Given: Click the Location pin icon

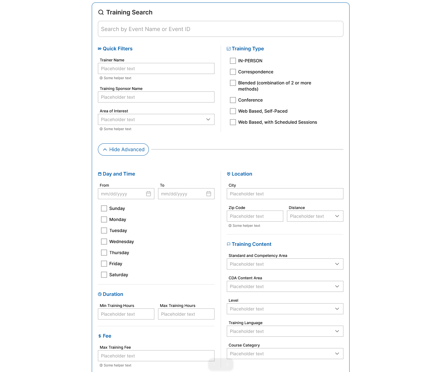Looking at the screenshot, I should pyautogui.click(x=228, y=174).
